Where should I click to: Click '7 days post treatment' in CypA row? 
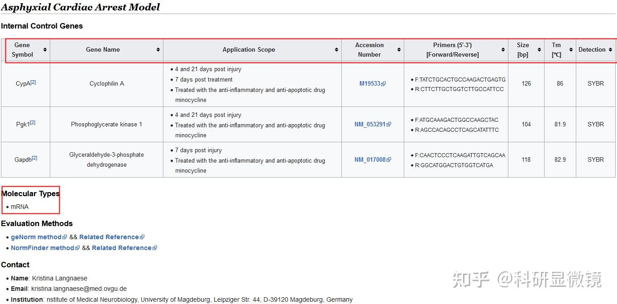[204, 79]
